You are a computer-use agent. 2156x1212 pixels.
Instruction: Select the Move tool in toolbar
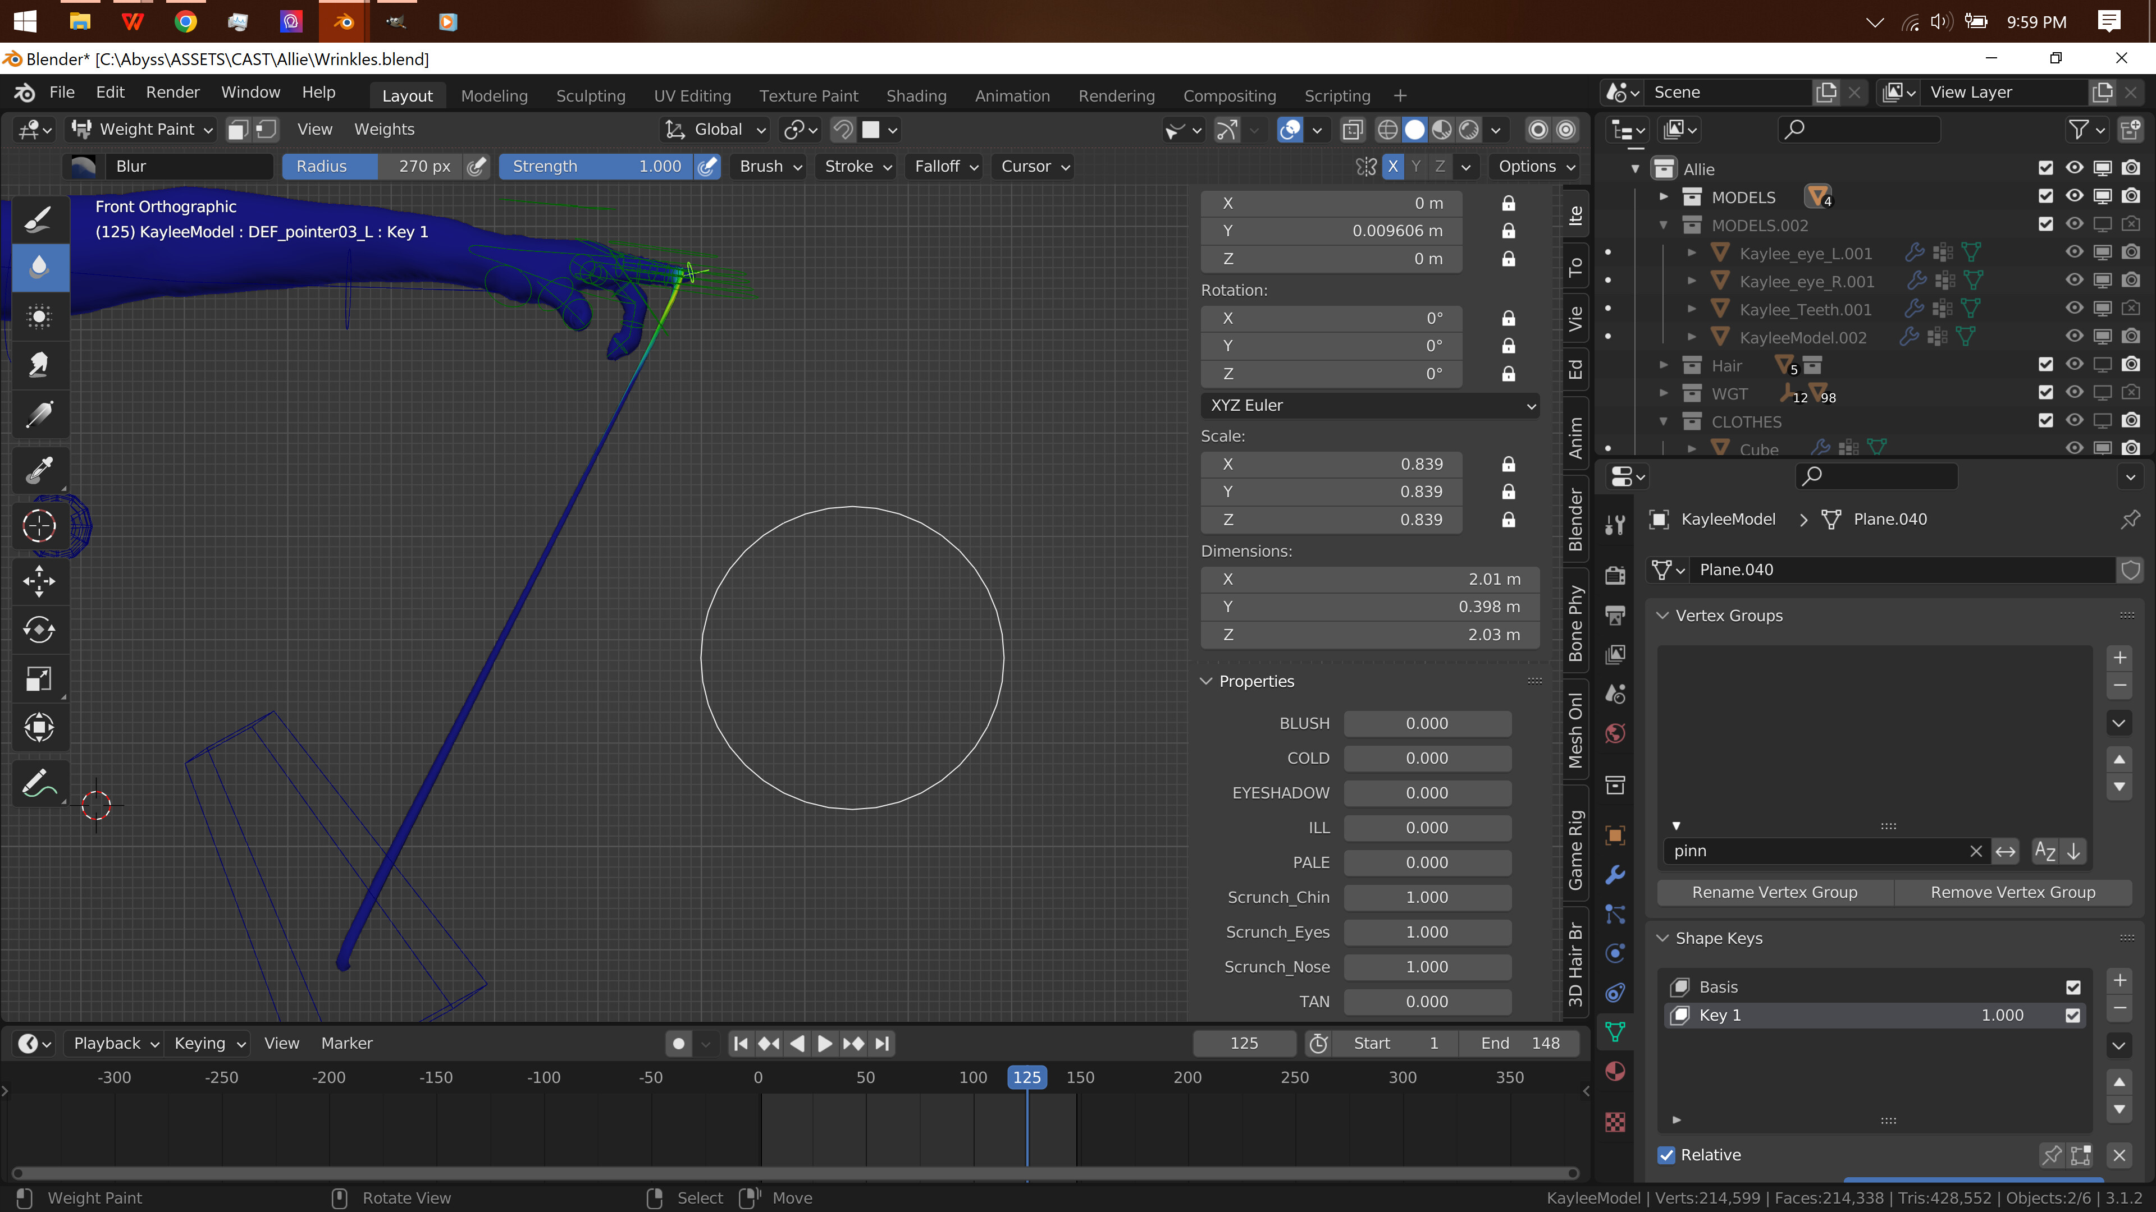(x=39, y=581)
